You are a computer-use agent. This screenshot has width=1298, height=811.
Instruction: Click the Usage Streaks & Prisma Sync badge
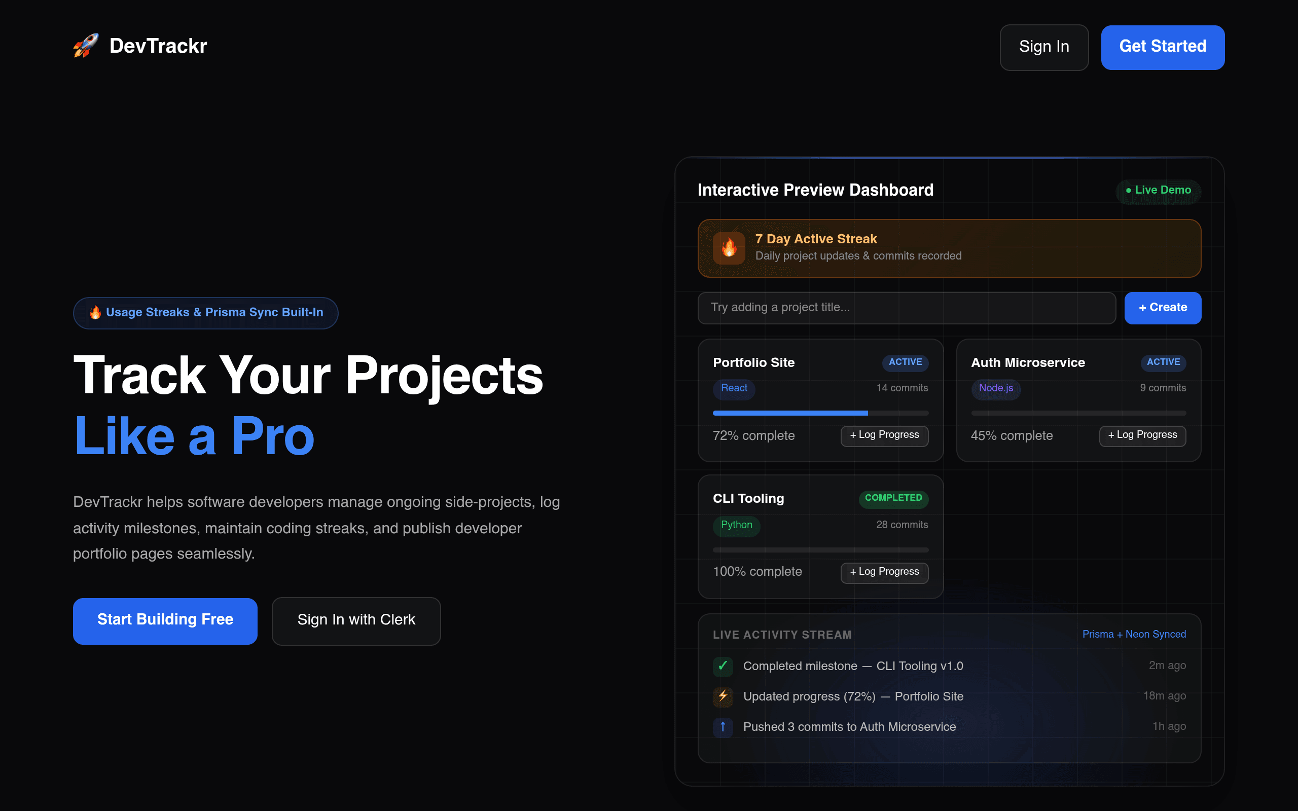pyautogui.click(x=206, y=313)
